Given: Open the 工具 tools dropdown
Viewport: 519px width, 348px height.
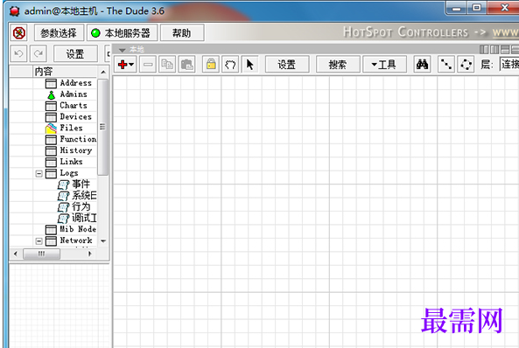Looking at the screenshot, I should (x=384, y=64).
